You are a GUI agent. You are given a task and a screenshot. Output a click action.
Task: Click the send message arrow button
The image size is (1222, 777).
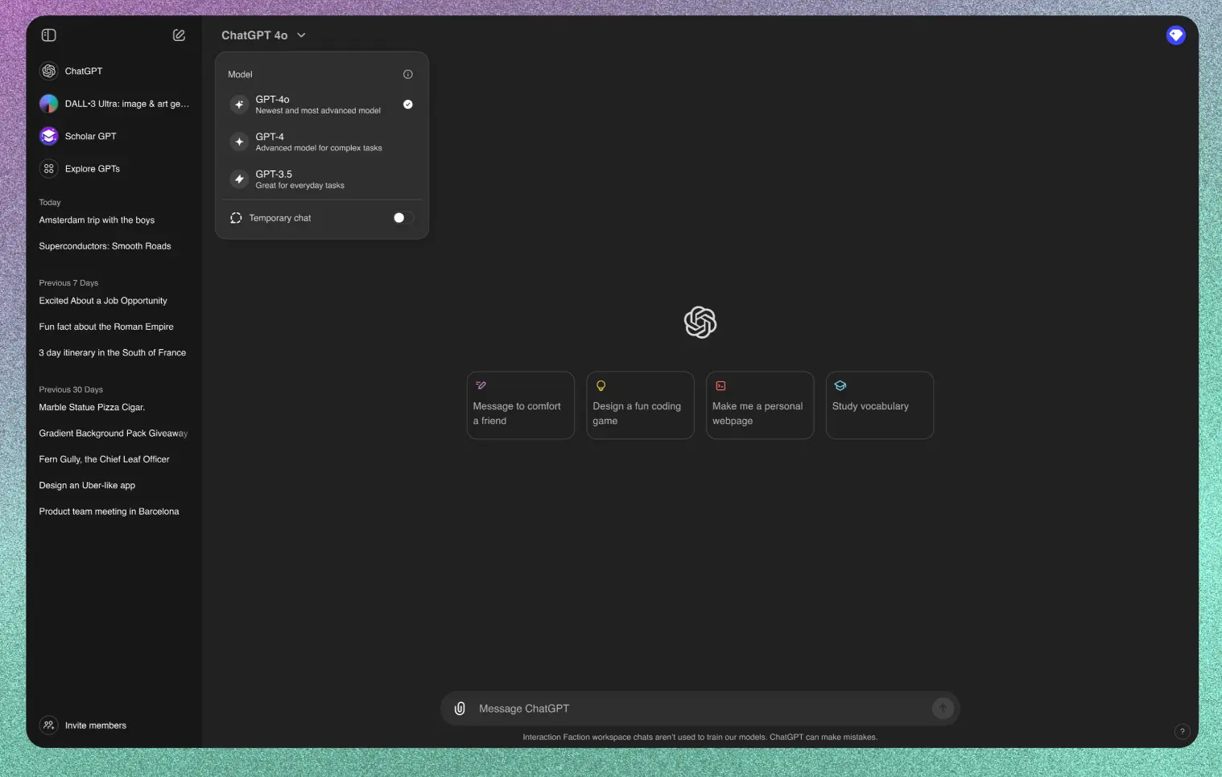coord(942,709)
